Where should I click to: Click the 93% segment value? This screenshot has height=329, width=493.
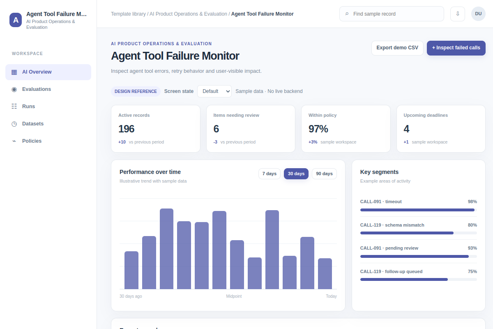coord(472,248)
